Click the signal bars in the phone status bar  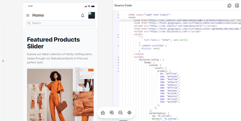(x=85, y=6)
